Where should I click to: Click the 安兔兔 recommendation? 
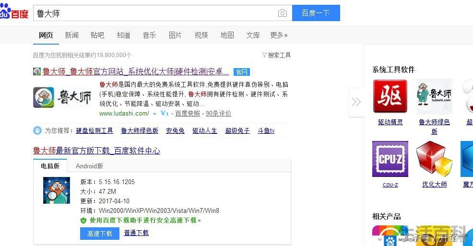click(x=175, y=130)
